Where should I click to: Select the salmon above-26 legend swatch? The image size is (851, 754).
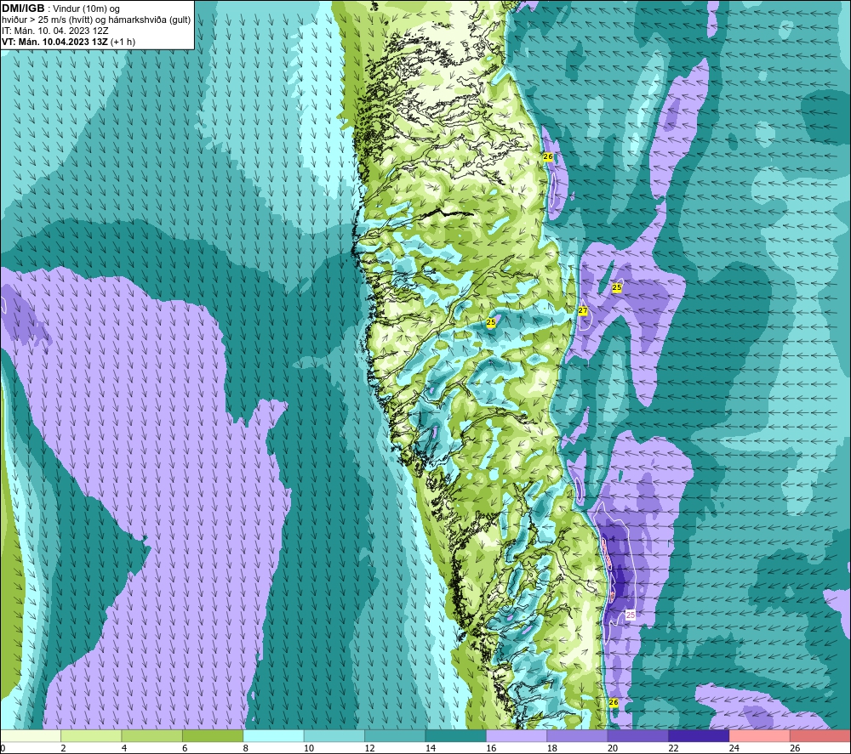click(820, 735)
